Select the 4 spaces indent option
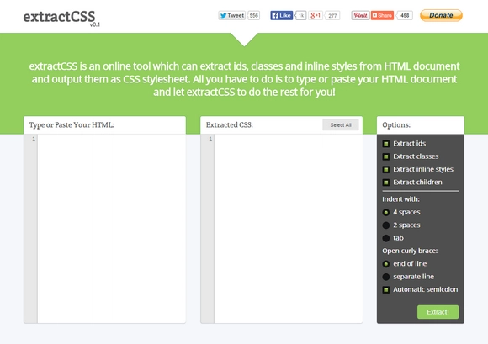Screen dimensions: 488x344 (x=386, y=213)
